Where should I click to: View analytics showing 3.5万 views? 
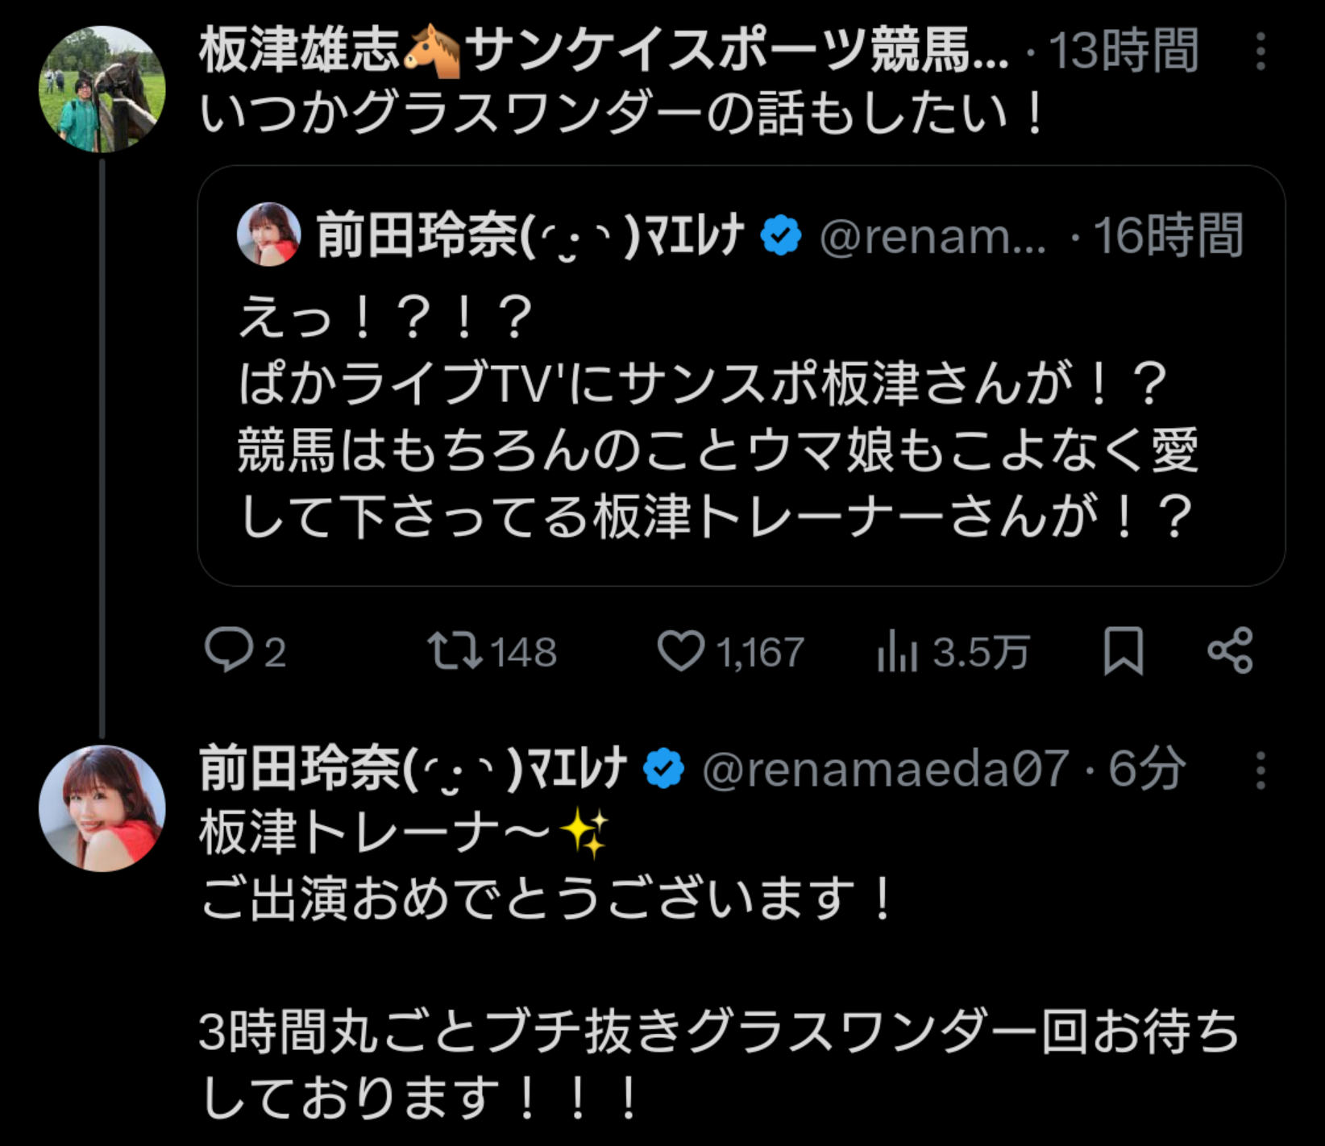898,651
